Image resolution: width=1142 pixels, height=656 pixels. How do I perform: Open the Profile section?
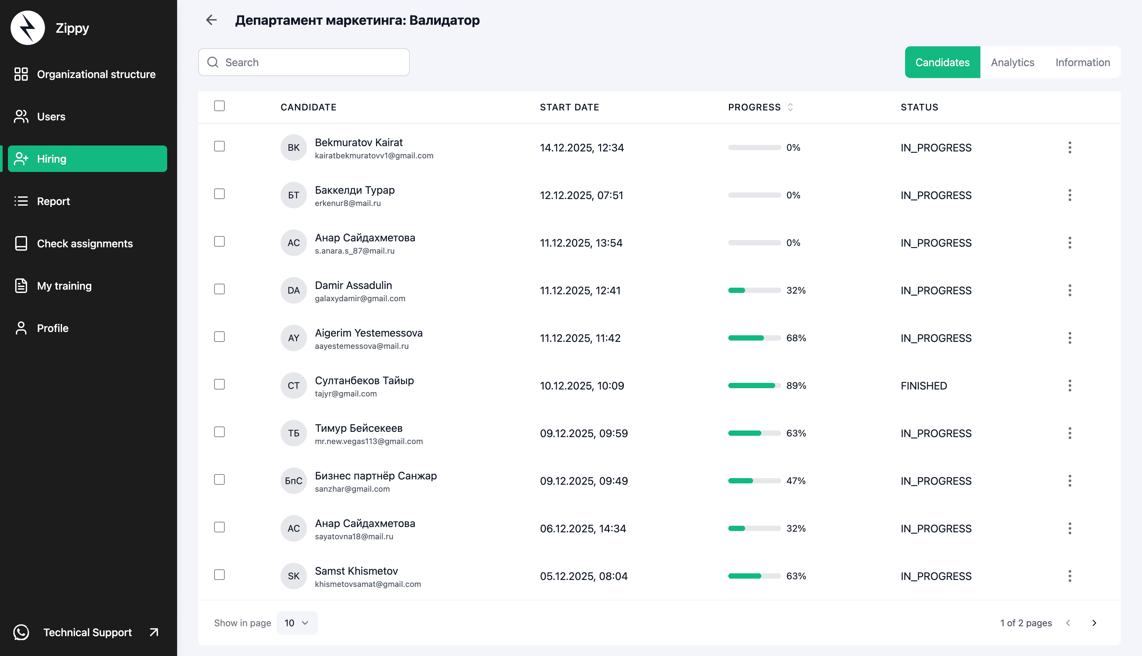(x=52, y=328)
